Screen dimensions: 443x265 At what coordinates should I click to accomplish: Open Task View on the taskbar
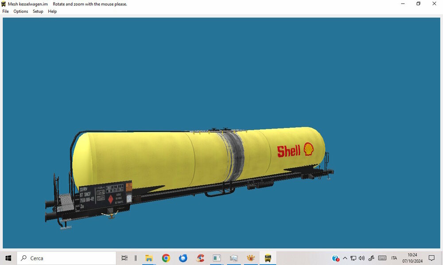pyautogui.click(x=124, y=258)
